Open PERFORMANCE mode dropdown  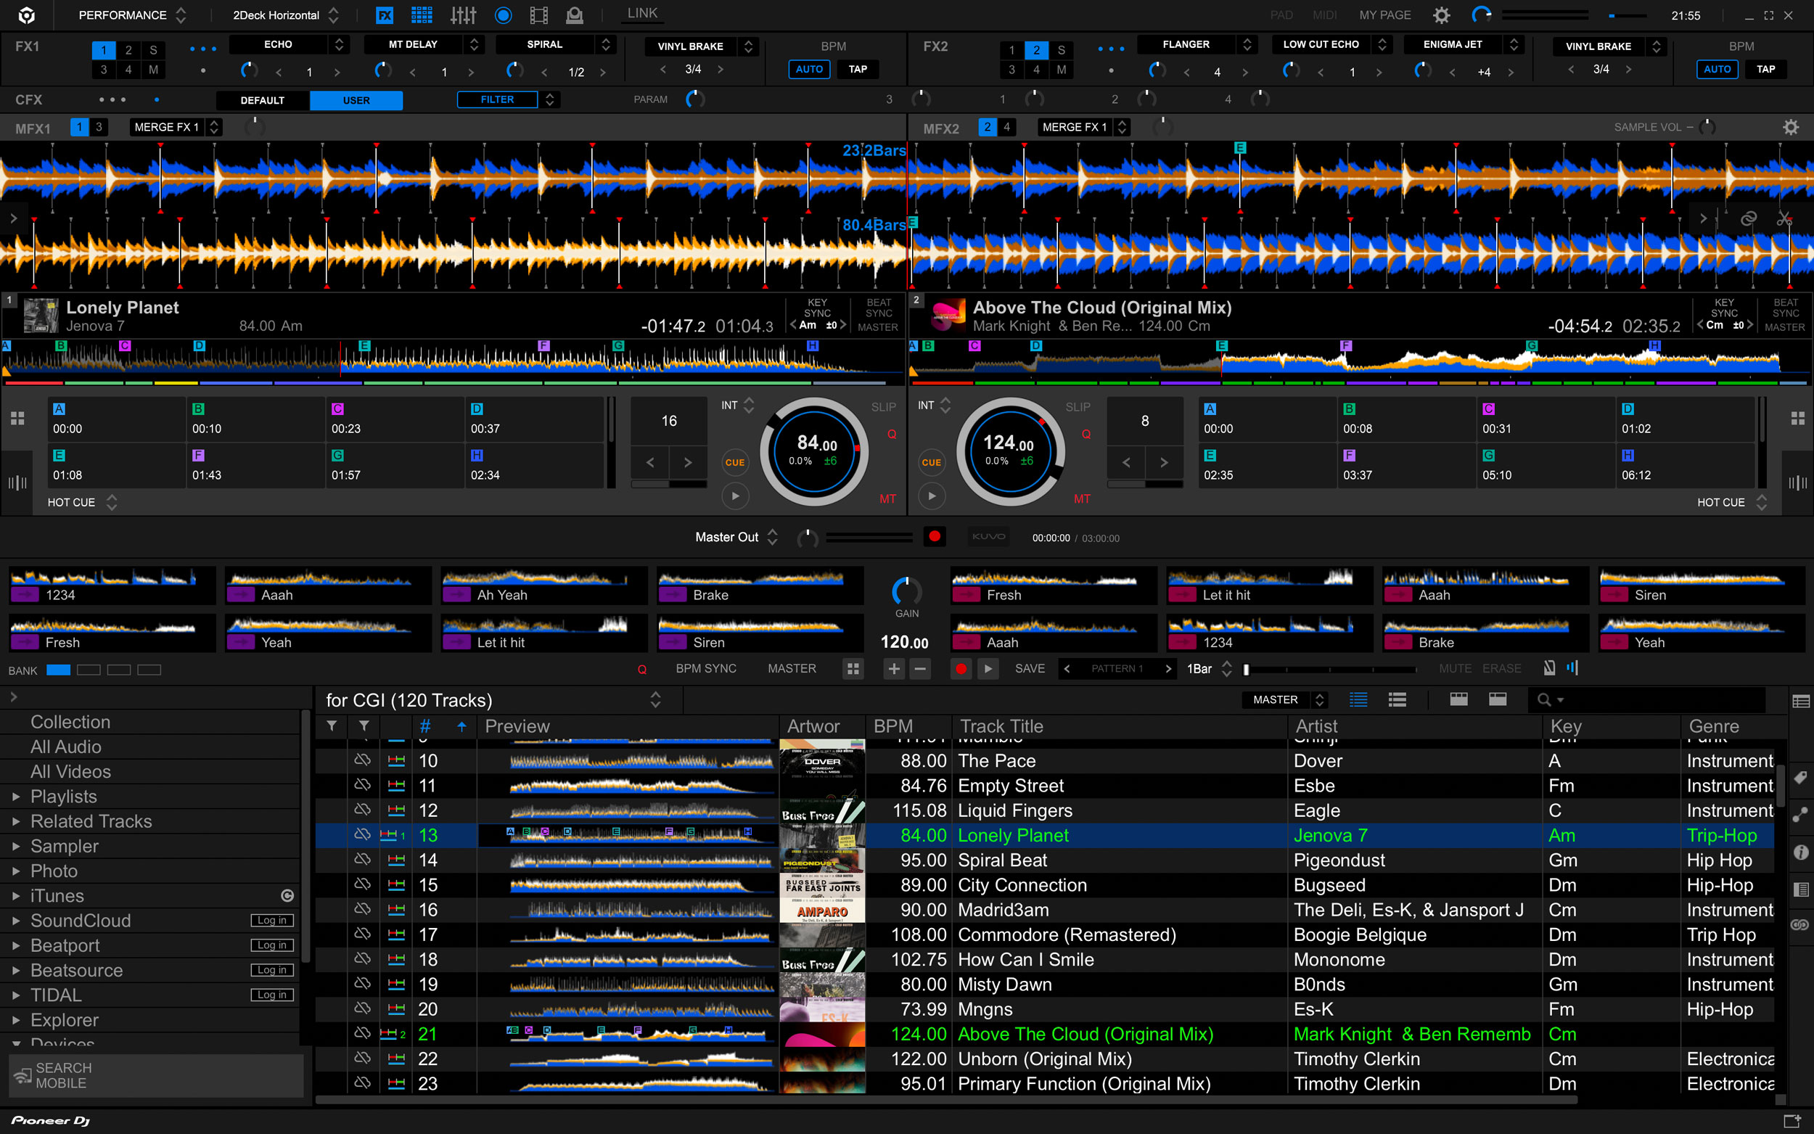(x=132, y=15)
